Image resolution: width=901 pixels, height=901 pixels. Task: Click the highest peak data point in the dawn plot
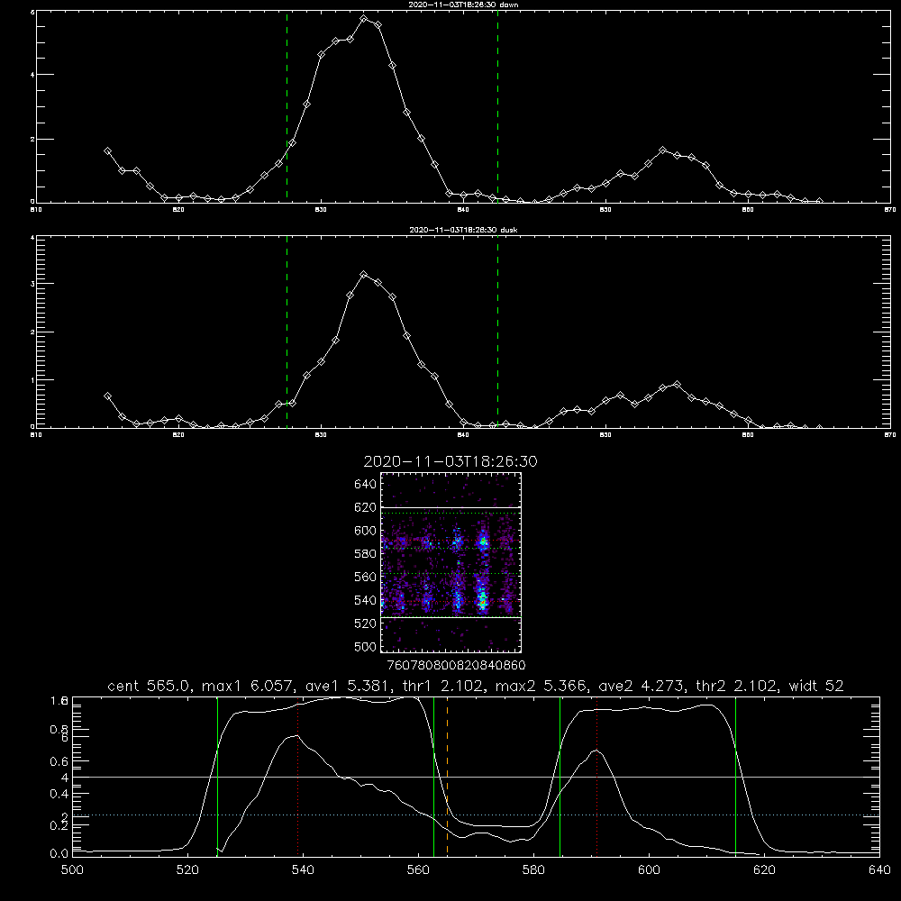pyautogui.click(x=364, y=19)
